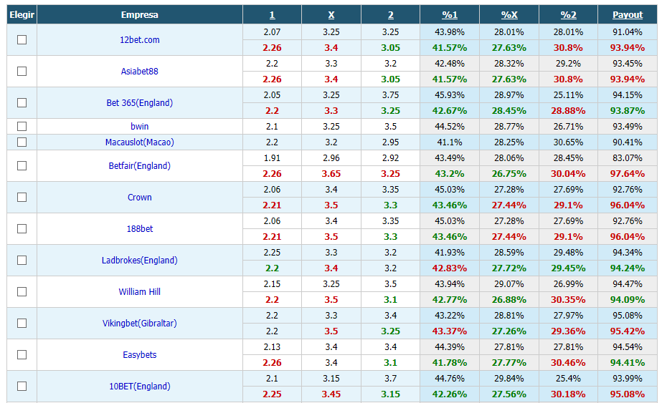Sort by the Payout column header
The height and width of the screenshot is (403, 662).
click(628, 15)
